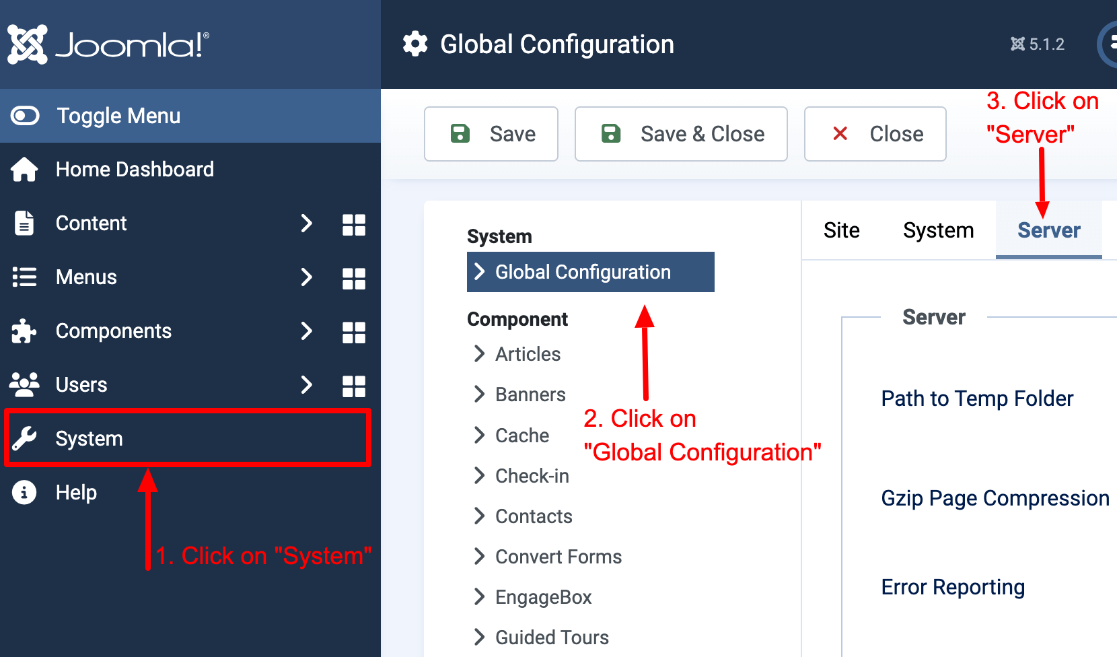1117x657 pixels.
Task: Open Home Dashboard from the sidebar
Action: pyautogui.click(x=190, y=169)
